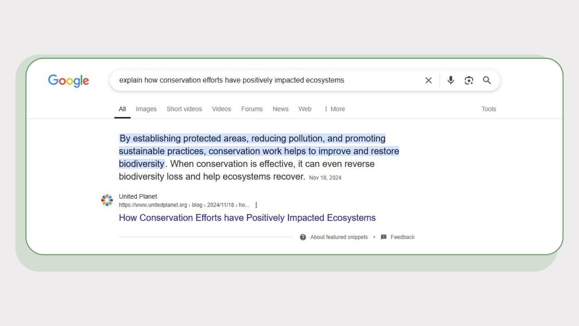Select the Web results tab
Image resolution: width=579 pixels, height=326 pixels.
click(x=305, y=109)
